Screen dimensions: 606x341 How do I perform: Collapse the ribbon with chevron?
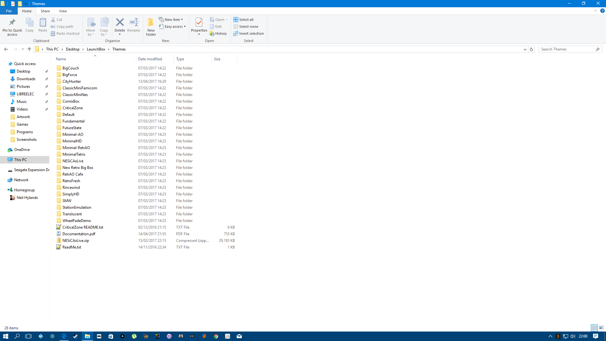click(x=596, y=11)
